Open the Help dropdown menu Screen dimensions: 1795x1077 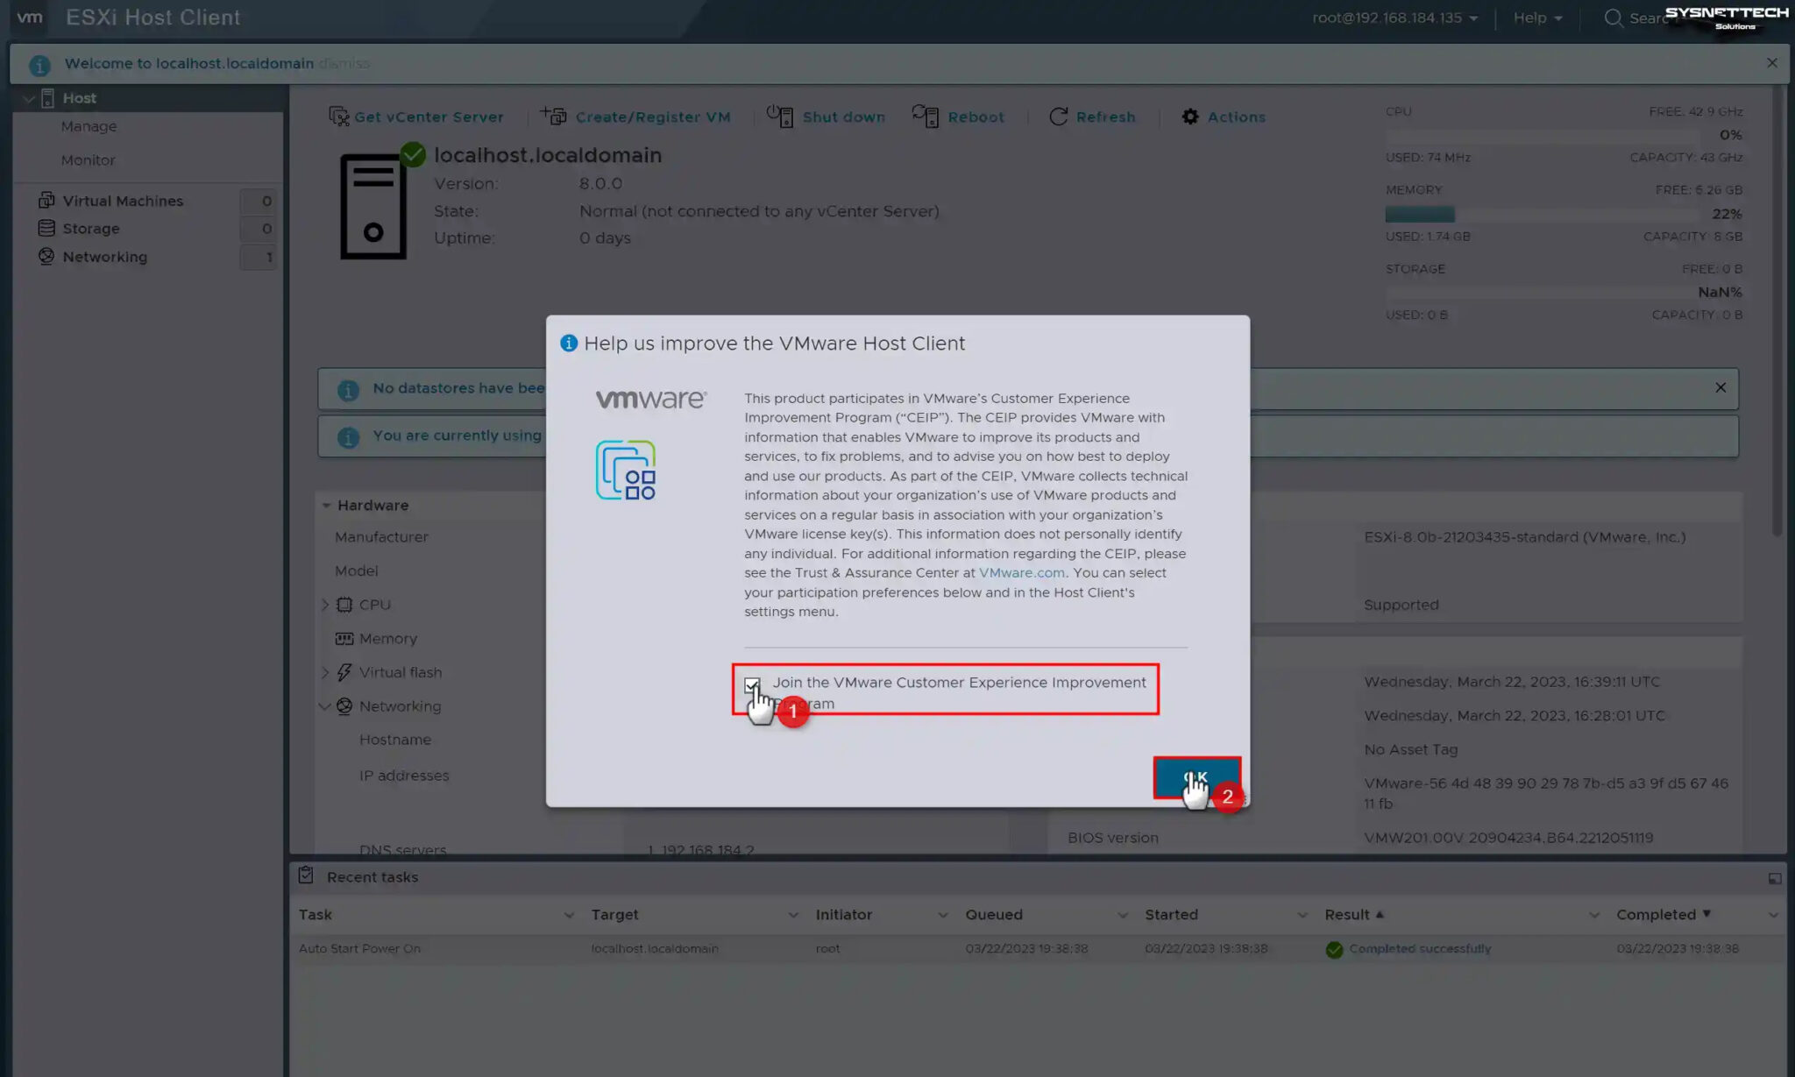point(1536,18)
